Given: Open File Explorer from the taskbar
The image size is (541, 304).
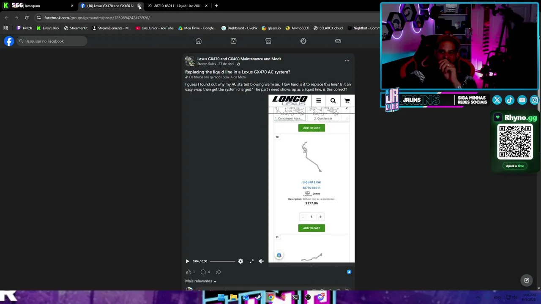Looking at the screenshot, I should pos(233,298).
